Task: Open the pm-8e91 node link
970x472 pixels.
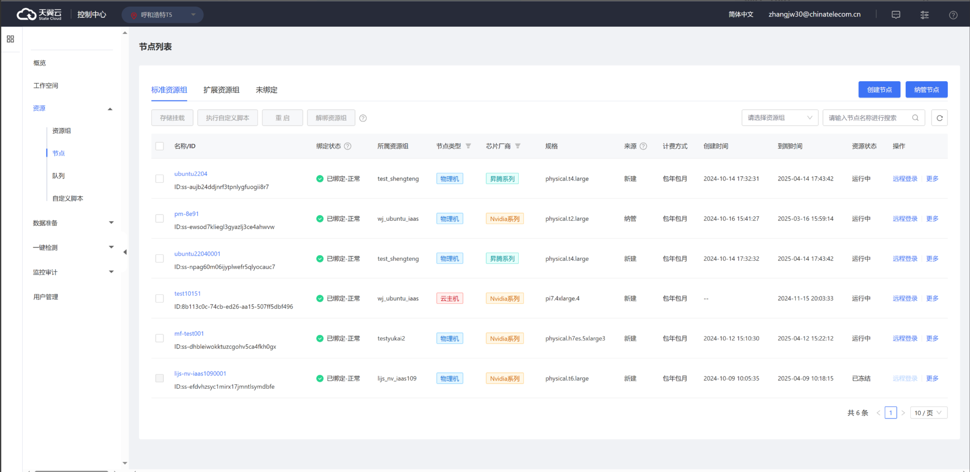Action: pos(186,214)
